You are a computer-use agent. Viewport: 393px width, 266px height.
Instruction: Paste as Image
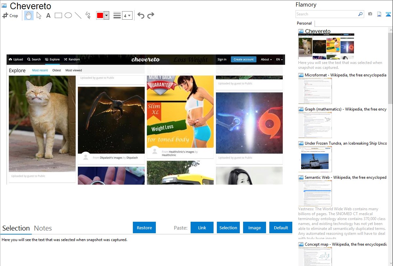point(254,228)
